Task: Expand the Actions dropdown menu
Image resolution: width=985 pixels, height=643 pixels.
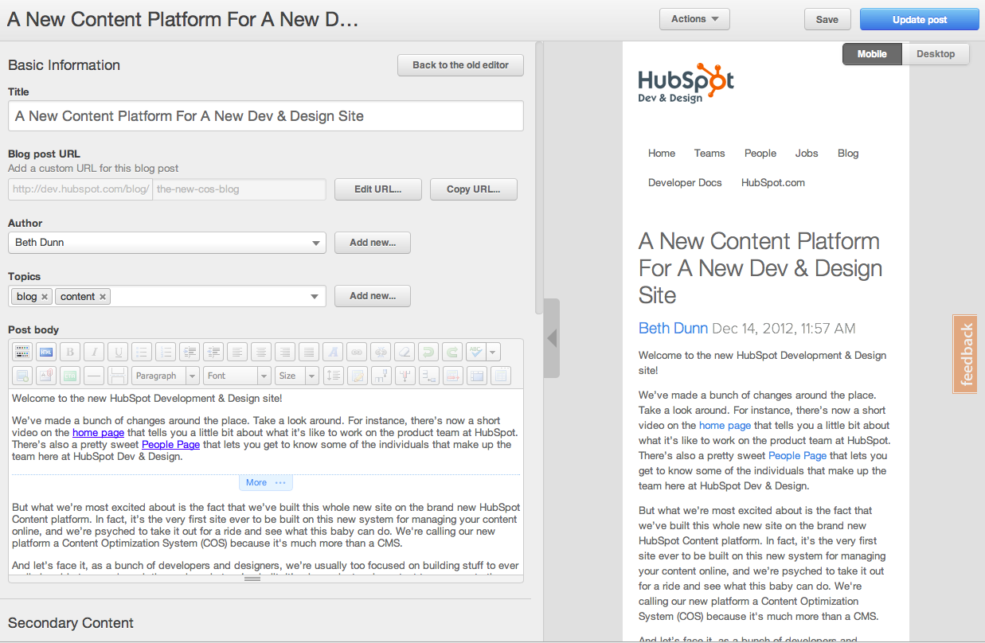Action: tap(694, 19)
